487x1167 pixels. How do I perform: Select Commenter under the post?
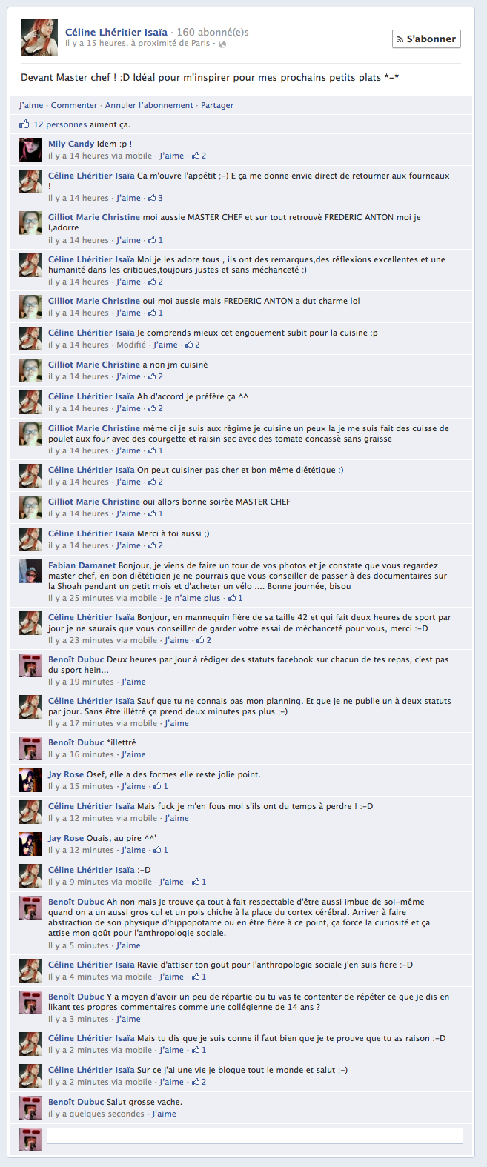[x=74, y=105]
